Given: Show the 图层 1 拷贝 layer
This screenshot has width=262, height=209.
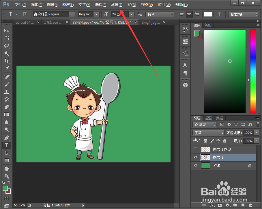Looking at the screenshot, I should click(x=196, y=149).
